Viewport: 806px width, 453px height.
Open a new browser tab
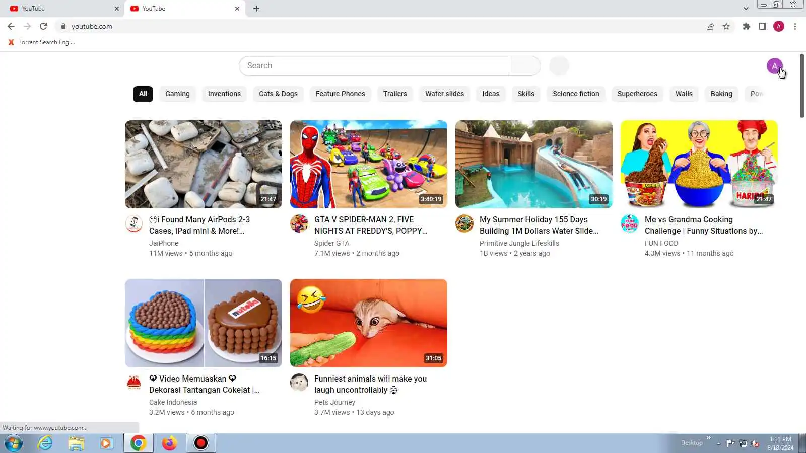point(256,9)
